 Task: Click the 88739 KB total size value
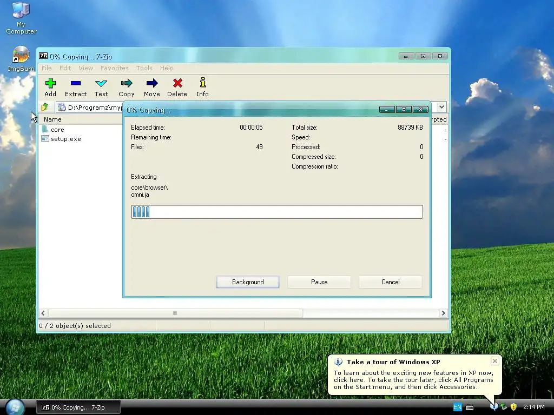[410, 128]
